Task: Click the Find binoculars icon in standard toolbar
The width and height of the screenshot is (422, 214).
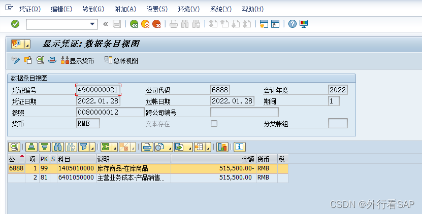Action: pos(185,24)
